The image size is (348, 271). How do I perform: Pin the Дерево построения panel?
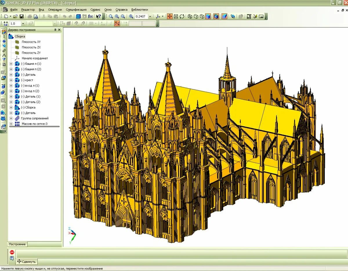click(55, 30)
